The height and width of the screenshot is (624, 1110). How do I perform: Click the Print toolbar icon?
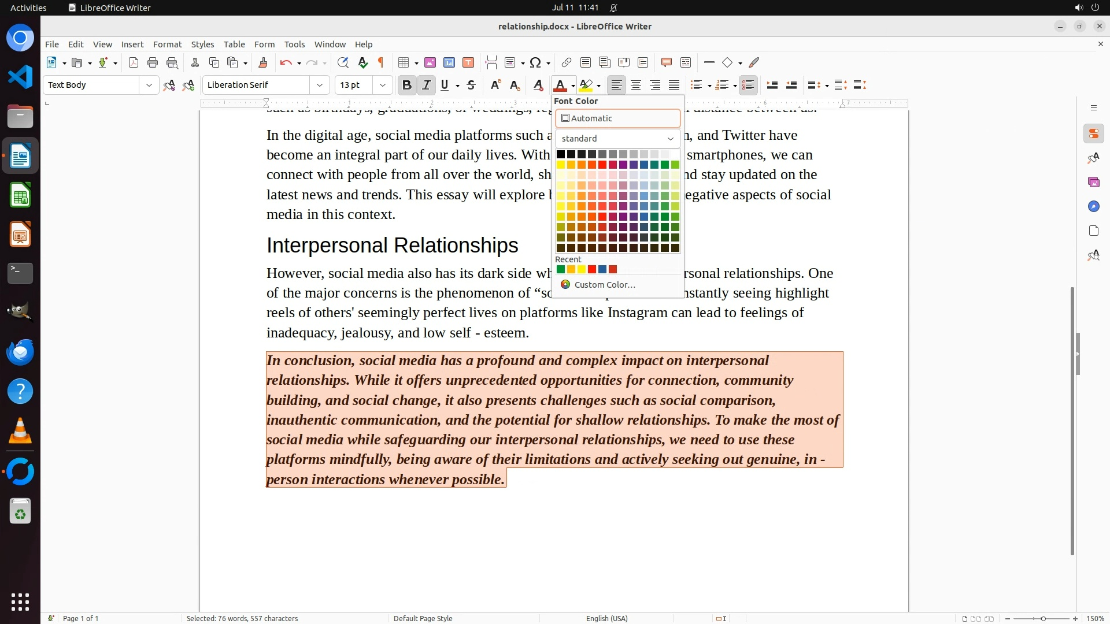tap(153, 63)
